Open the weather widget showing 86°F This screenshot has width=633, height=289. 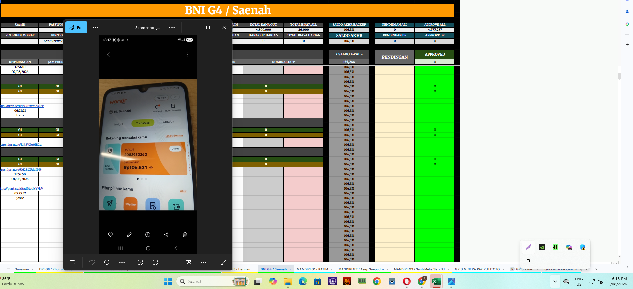14,281
